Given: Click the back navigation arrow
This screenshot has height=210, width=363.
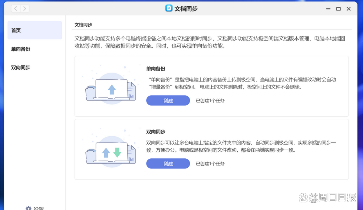Looking at the screenshot, I should click(x=15, y=8).
